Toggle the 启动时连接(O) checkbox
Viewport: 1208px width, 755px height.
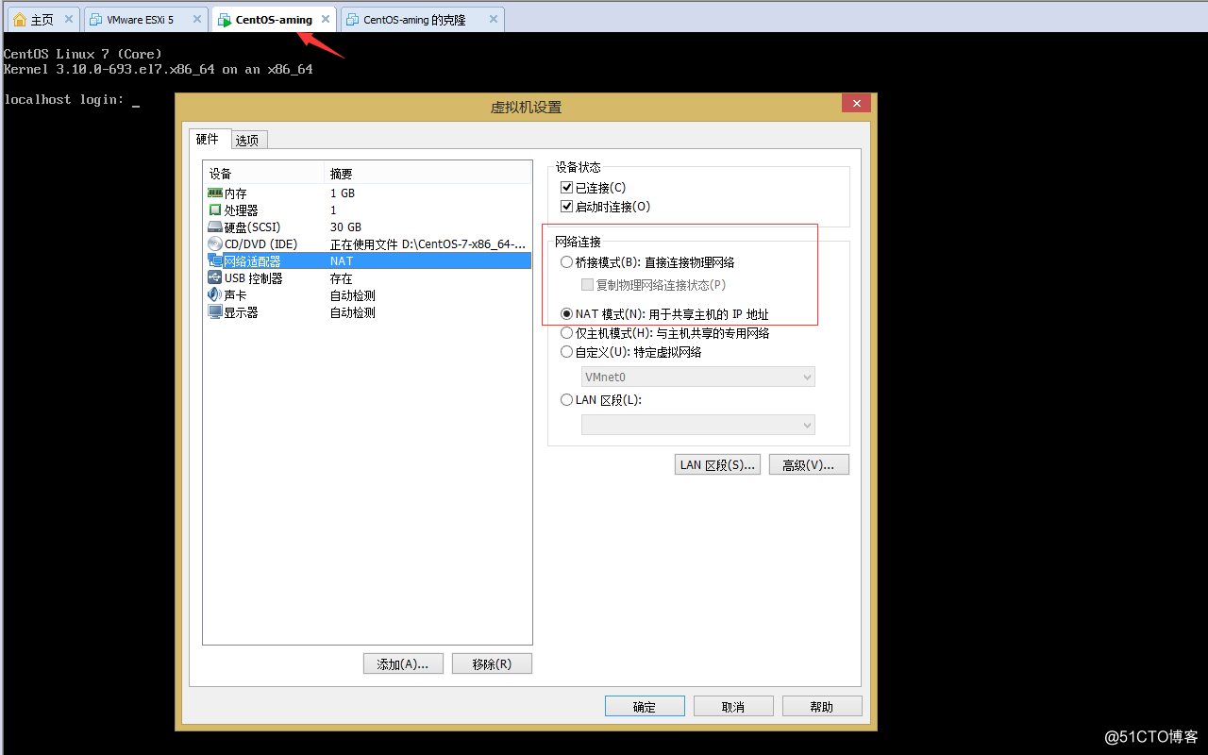[567, 207]
